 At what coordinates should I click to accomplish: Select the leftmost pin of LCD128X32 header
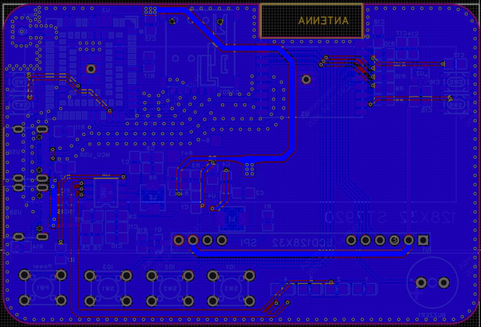tap(178, 240)
